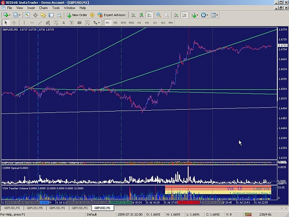Image resolution: width=289 pixels, height=217 pixels.
Task: Click the Zoom Out magnifier icon
Action: pyautogui.click(x=166, y=15)
